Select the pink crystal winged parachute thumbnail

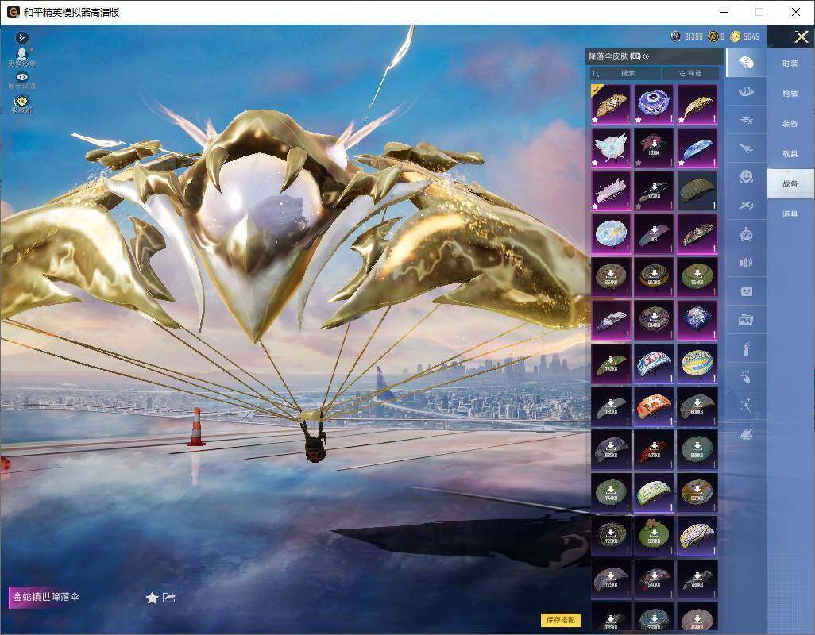[611, 191]
